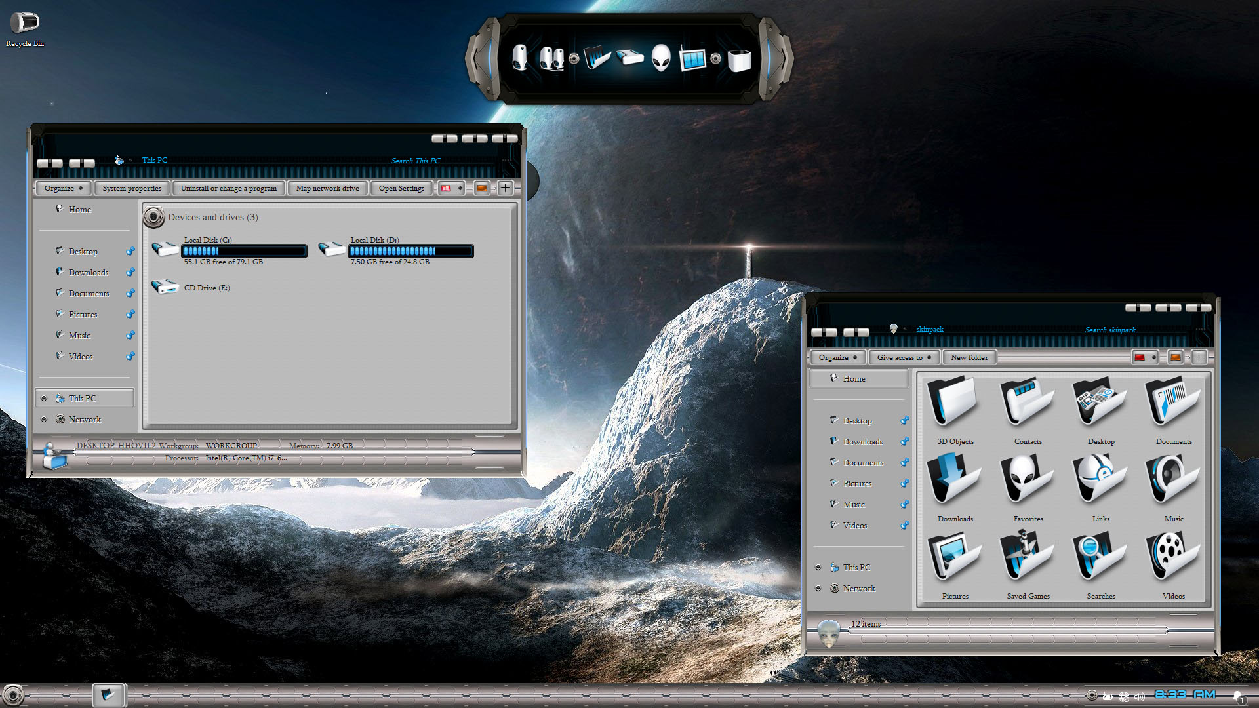Click Uninstall or change a program
Viewport: 1259px width, 708px height.
tap(228, 188)
